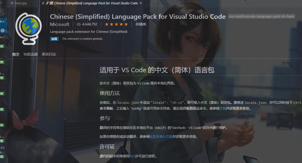Click 'This extension is enabled globally' text
Viewport: 302px width, 163px height.
(82, 39)
